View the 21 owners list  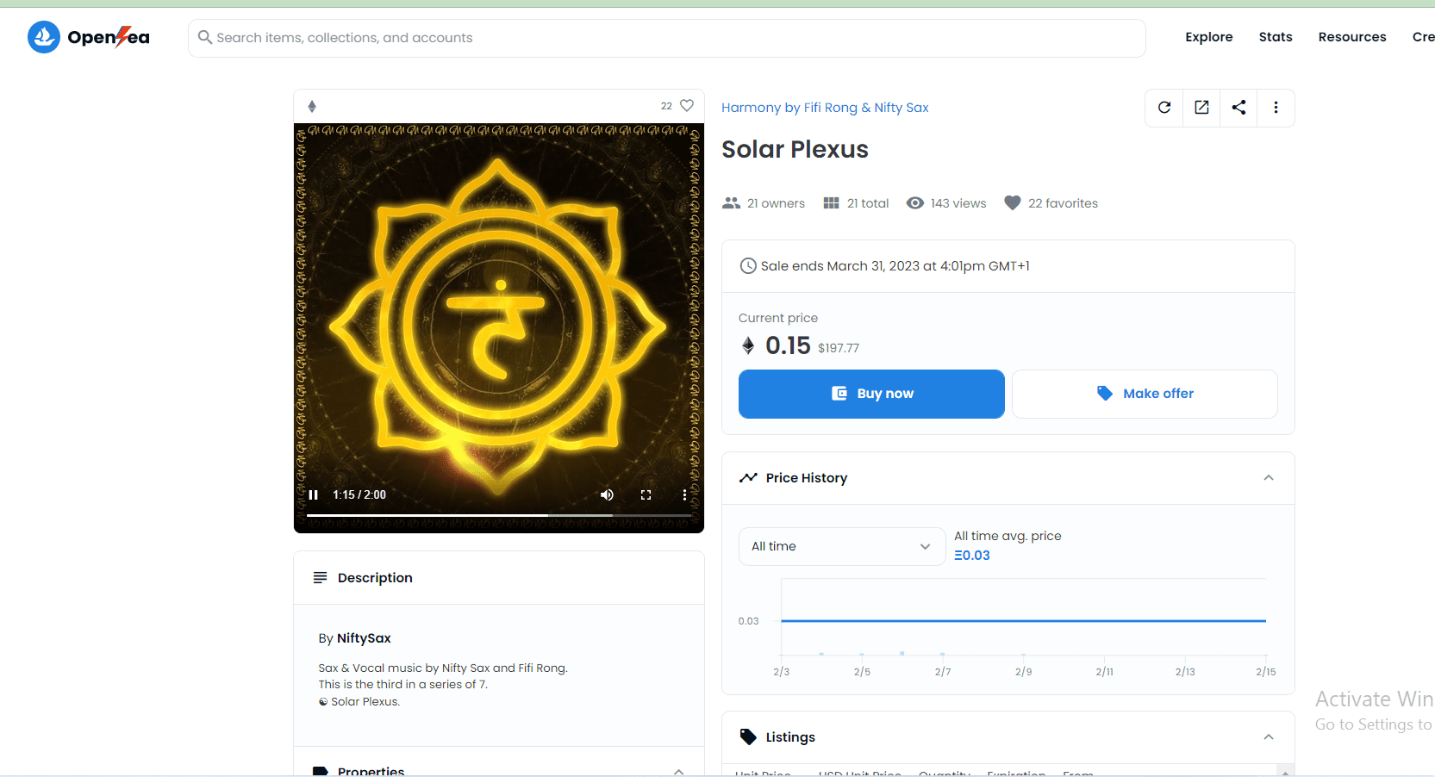tap(764, 203)
